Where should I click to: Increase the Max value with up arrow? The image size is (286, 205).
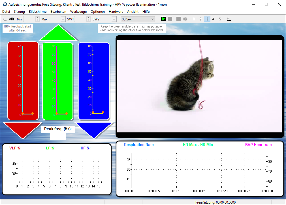63,18
